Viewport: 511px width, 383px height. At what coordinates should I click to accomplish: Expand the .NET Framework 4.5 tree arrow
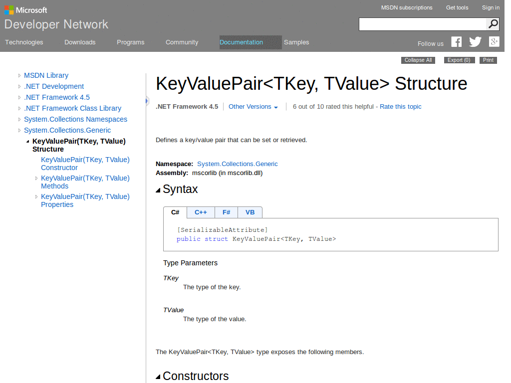[x=19, y=97]
